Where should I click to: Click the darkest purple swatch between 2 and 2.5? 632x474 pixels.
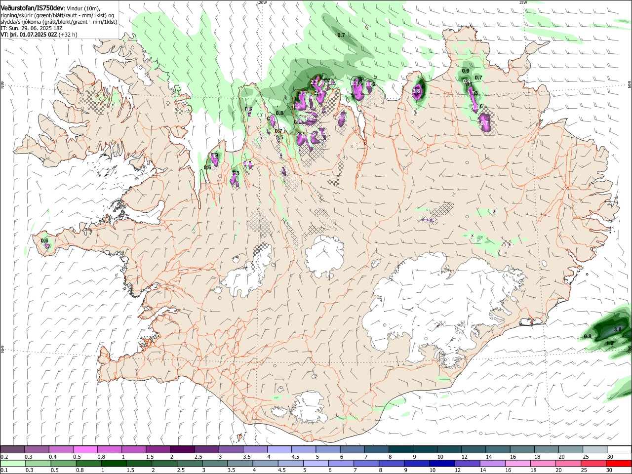coord(182,450)
